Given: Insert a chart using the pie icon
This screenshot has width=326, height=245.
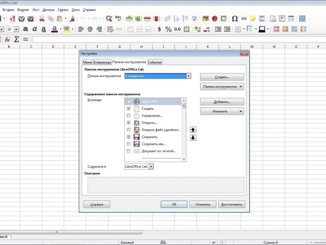Looking at the screenshot, I should tap(215, 19).
